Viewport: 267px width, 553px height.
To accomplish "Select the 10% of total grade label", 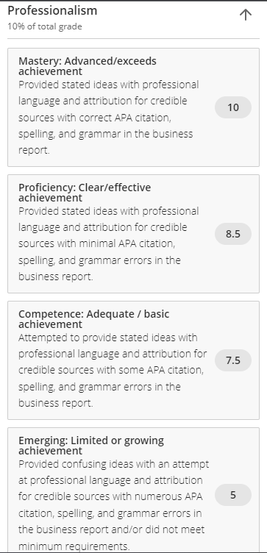I will [45, 26].
